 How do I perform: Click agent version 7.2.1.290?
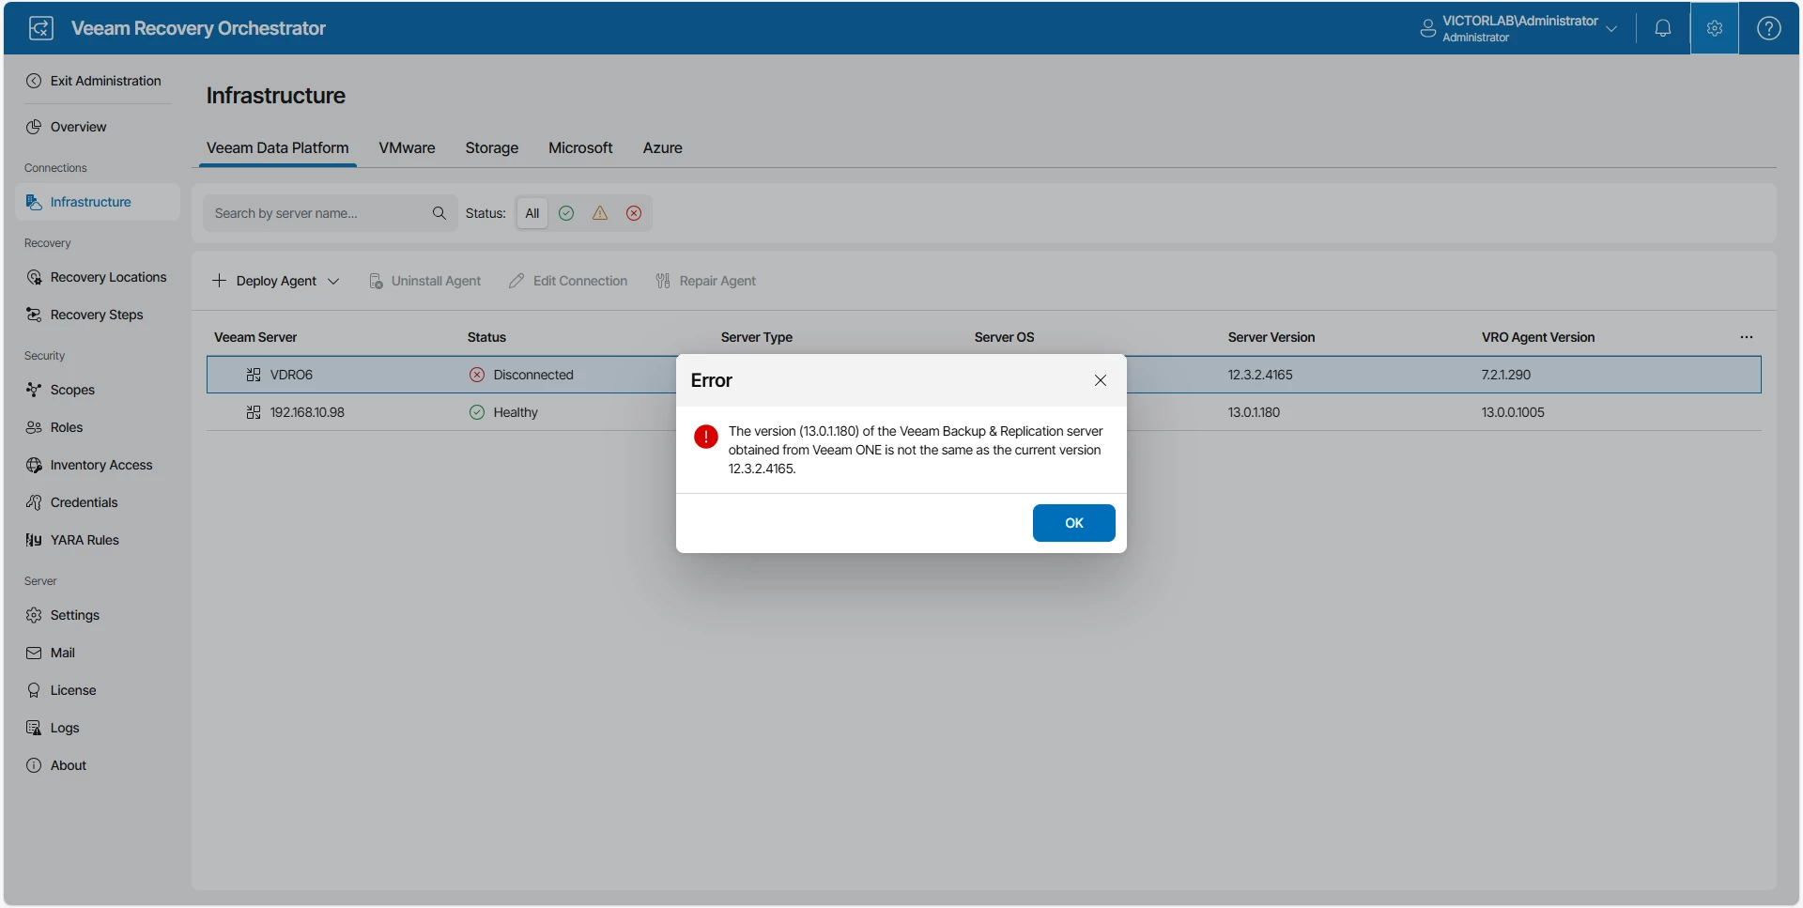[1506, 375]
